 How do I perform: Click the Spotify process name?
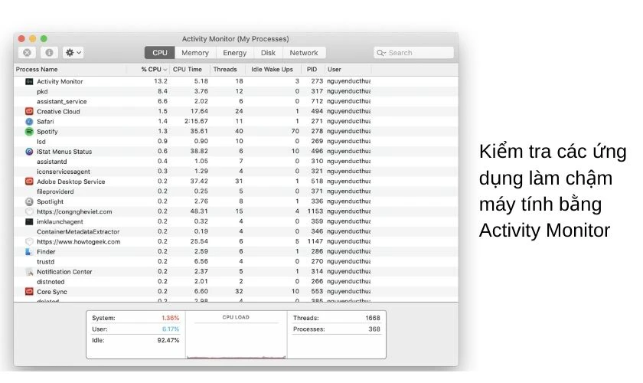tap(47, 131)
